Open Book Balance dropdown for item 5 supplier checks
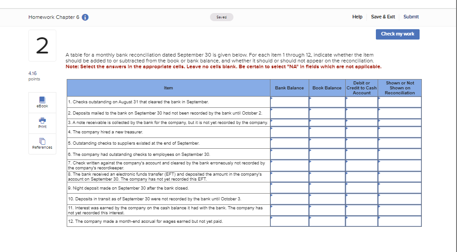457x252 pixels. (x=327, y=143)
